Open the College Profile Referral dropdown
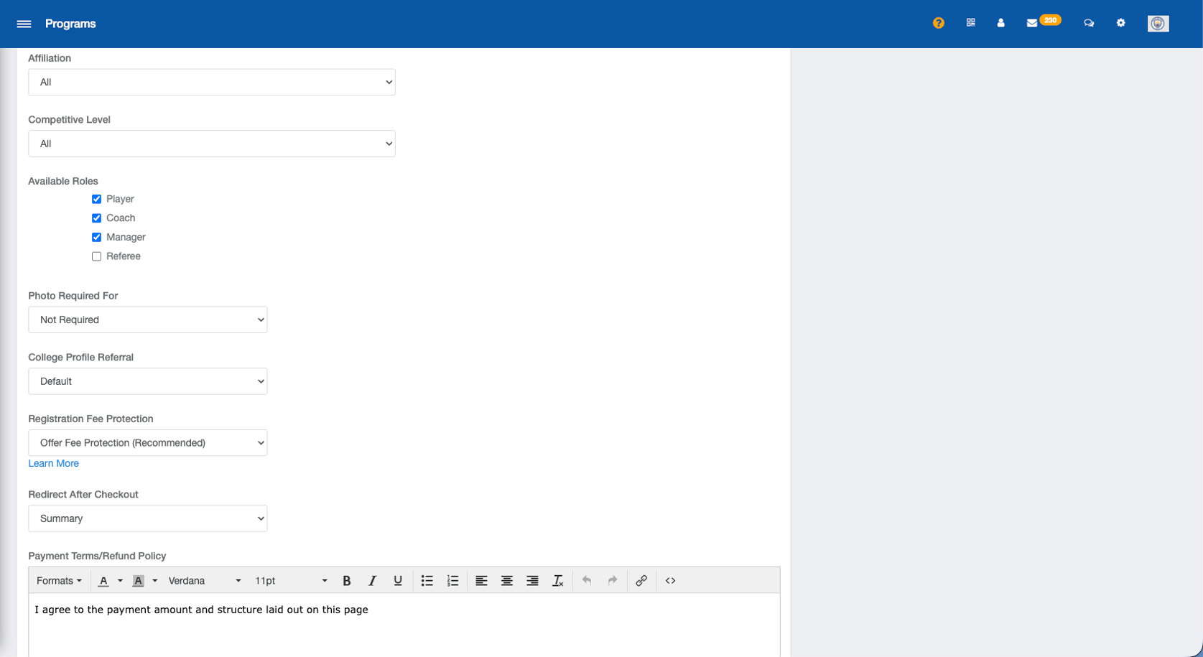 (x=148, y=381)
